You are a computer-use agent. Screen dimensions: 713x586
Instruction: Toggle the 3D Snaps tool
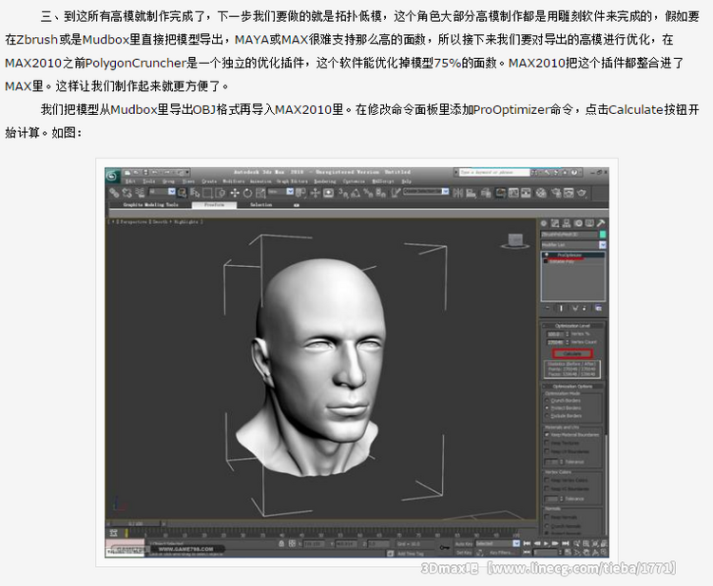point(342,193)
